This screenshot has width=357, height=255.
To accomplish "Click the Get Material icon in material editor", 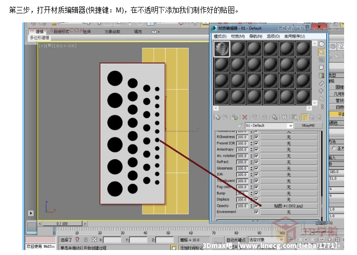I will (x=218, y=117).
